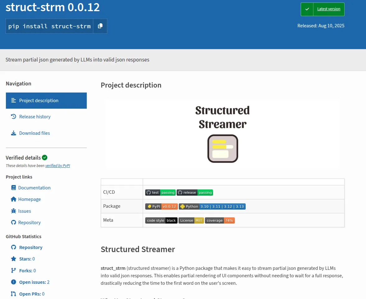Viewport: 366px width, 299px height.
Task: Click the green Verified details checkmark
Action: coord(44,157)
